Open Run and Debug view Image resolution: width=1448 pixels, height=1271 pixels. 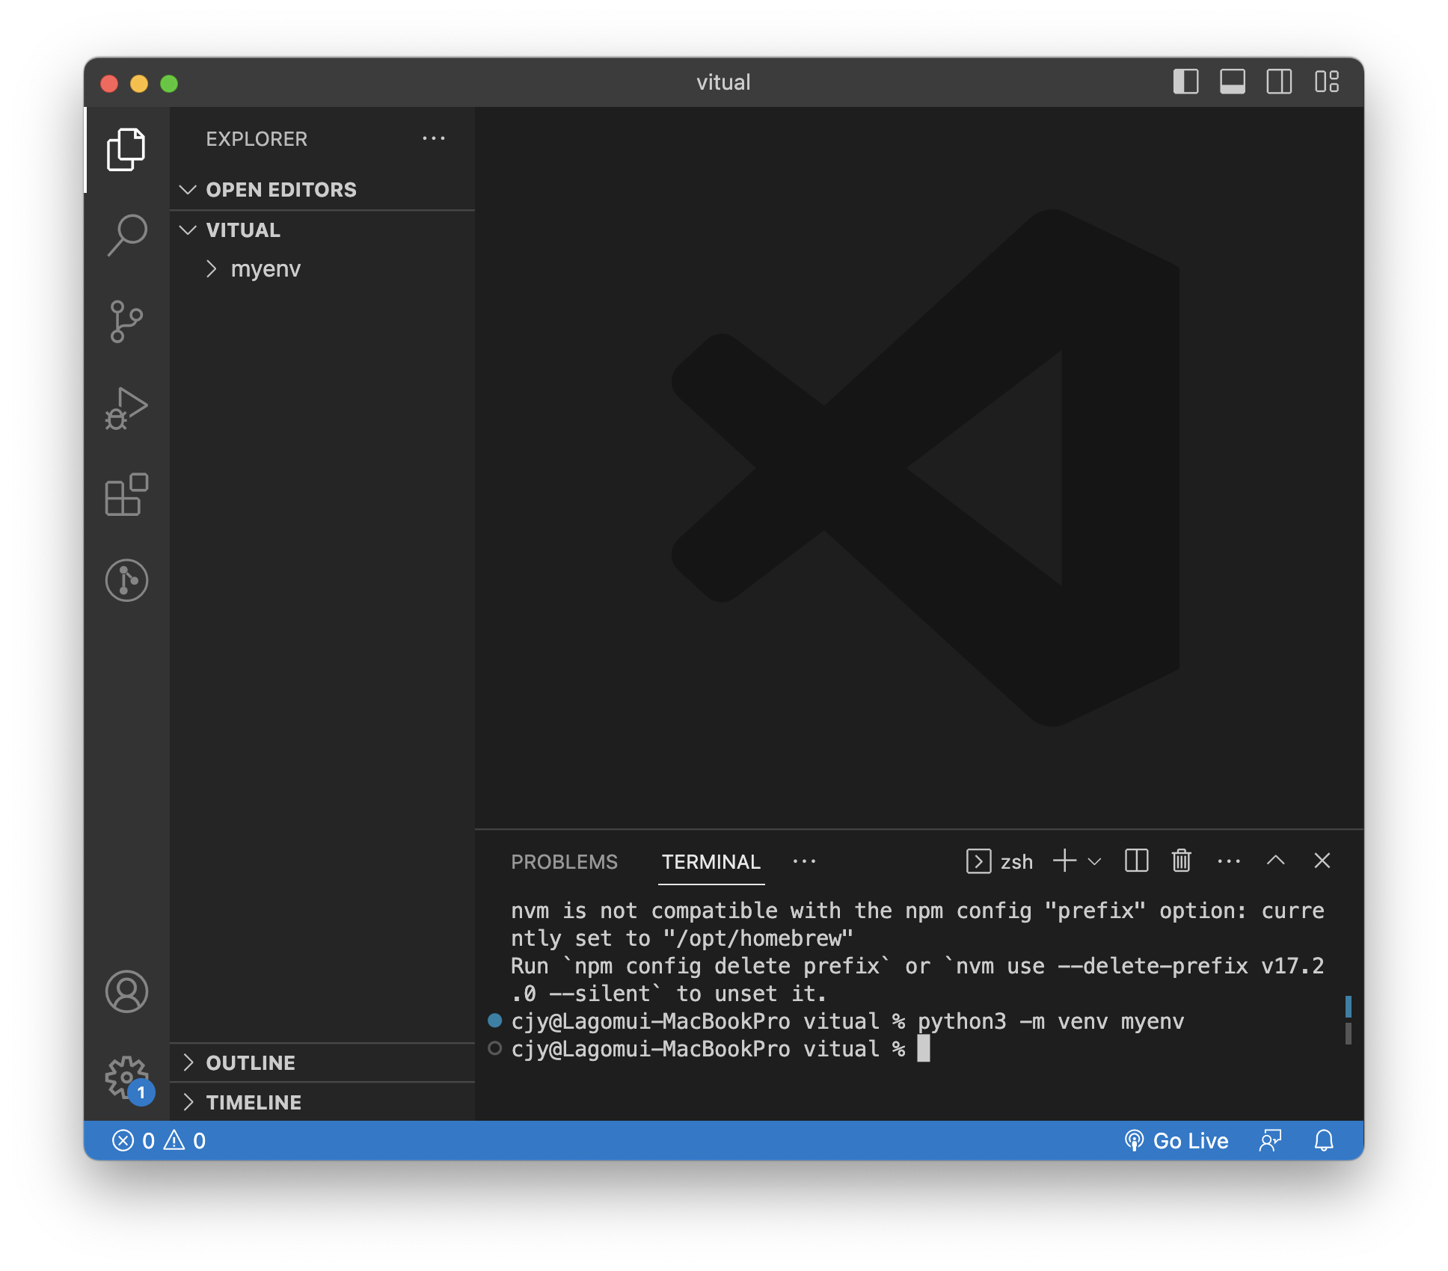126,408
